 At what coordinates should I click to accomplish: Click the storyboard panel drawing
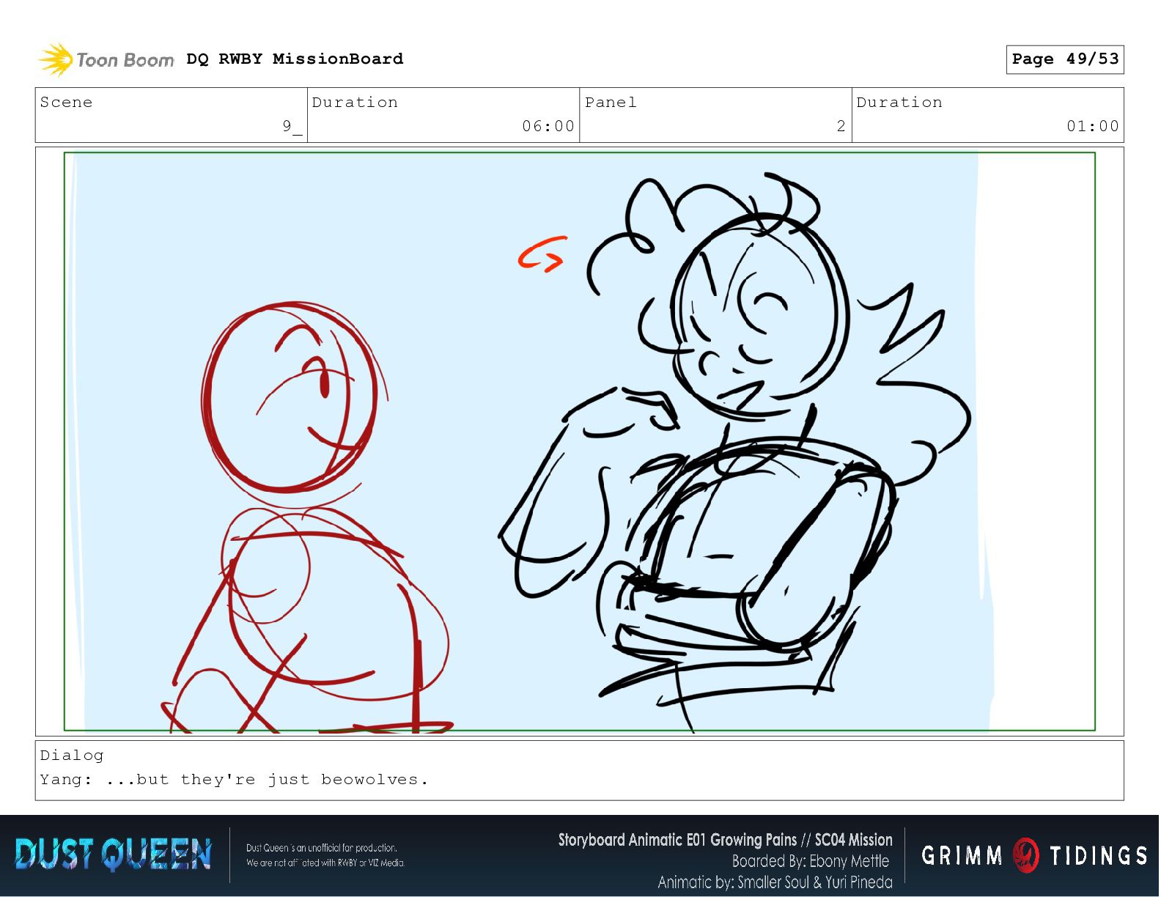pyautogui.click(x=579, y=441)
